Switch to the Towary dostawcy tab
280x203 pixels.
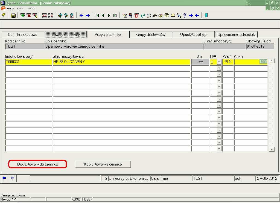click(x=66, y=34)
